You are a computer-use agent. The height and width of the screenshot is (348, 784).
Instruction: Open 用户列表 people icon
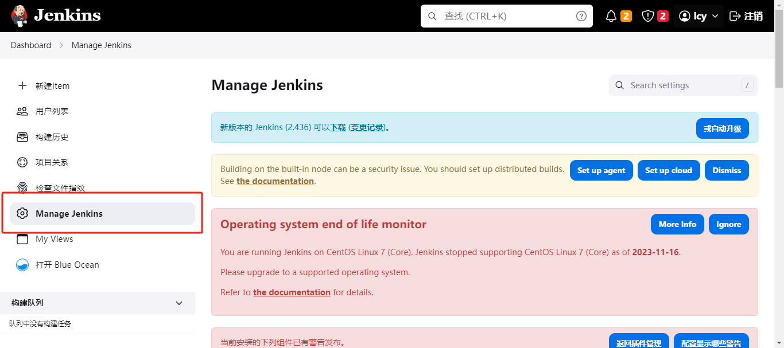(22, 111)
